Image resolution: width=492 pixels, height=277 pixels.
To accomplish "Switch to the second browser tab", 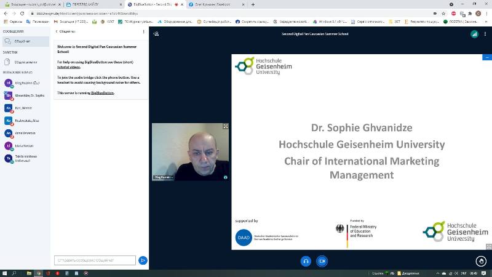I will 93,4.
